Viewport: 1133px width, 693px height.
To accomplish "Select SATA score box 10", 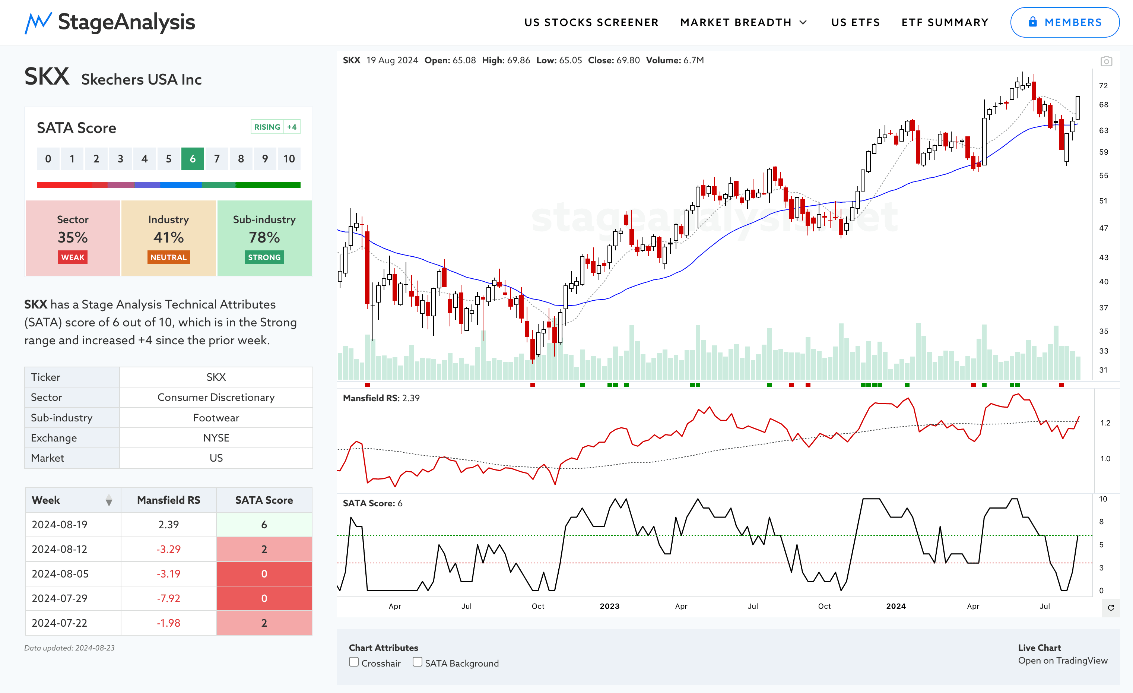I will pyautogui.click(x=289, y=159).
